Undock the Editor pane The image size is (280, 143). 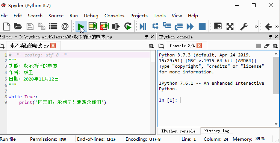pyautogui.click(x=146, y=37)
